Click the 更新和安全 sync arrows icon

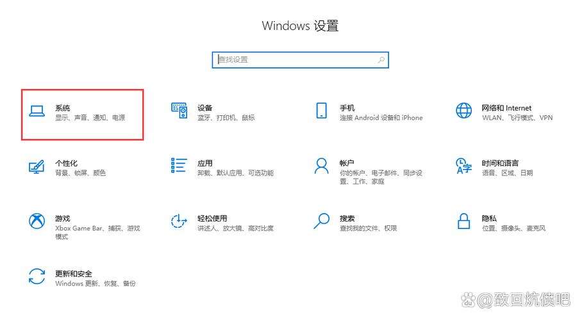[x=37, y=276]
